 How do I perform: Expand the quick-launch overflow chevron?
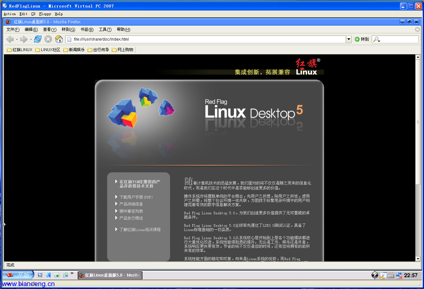pyautogui.click(x=72, y=273)
